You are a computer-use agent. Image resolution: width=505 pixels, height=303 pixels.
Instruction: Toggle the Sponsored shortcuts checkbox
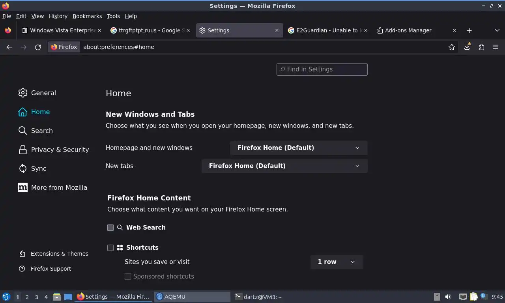point(128,277)
